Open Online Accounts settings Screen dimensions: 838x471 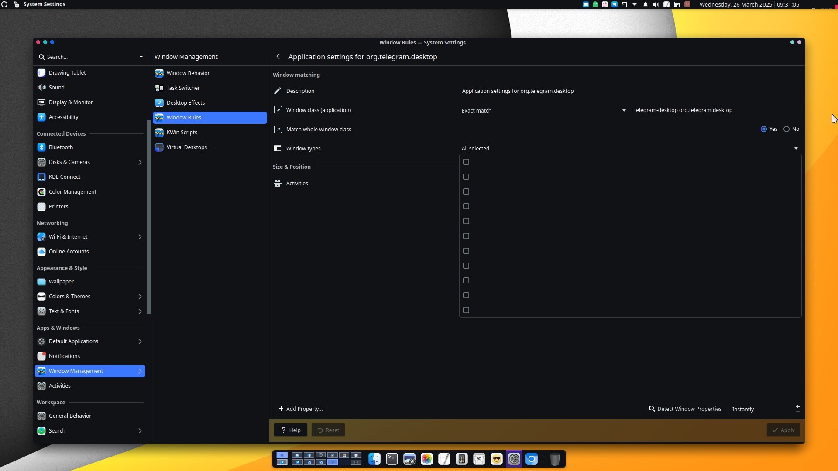pyautogui.click(x=90, y=251)
